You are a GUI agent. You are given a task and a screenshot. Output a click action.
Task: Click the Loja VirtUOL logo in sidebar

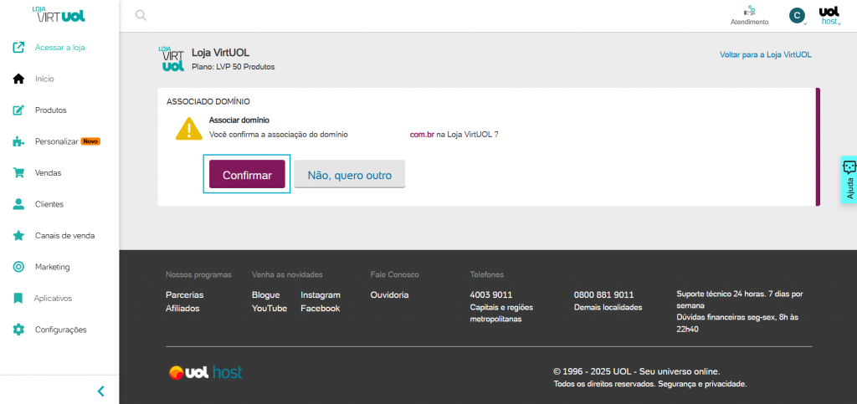[59, 14]
